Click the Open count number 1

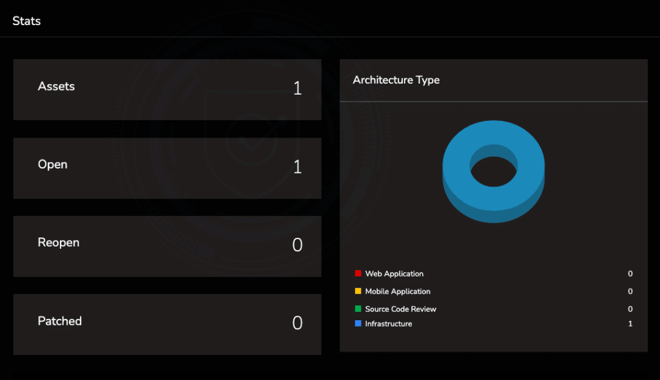coord(298,167)
